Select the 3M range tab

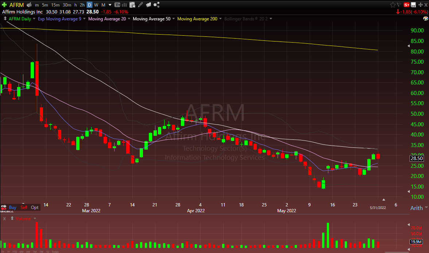click(x=28, y=252)
